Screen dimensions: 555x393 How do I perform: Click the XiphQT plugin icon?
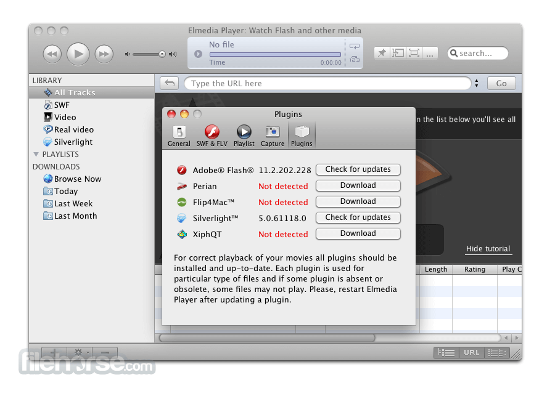coord(182,234)
